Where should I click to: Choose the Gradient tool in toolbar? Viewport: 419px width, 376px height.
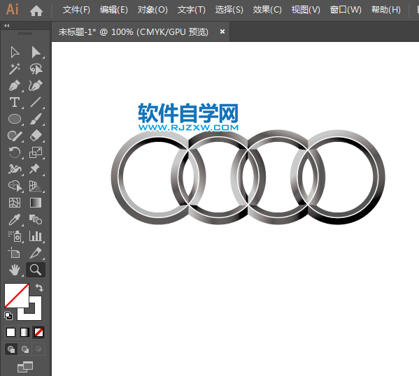36,203
